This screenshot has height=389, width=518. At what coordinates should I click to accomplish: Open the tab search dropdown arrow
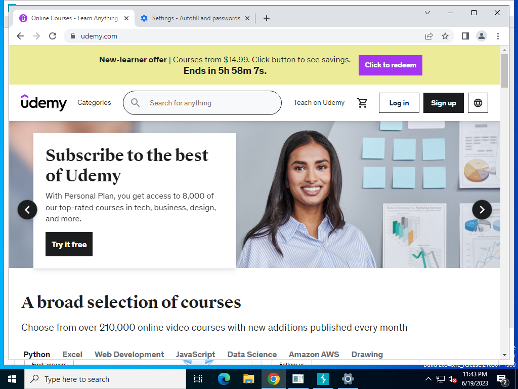tap(427, 13)
